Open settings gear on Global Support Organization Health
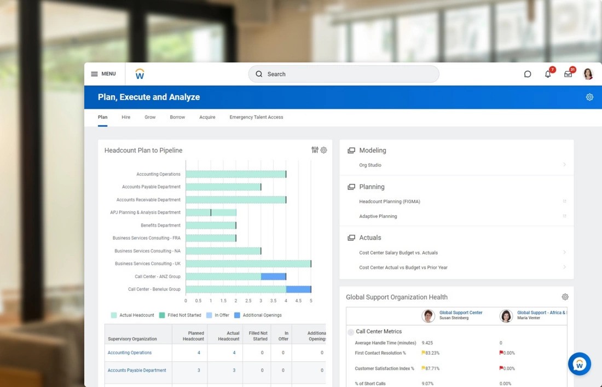The width and height of the screenshot is (602, 387). pyautogui.click(x=565, y=297)
